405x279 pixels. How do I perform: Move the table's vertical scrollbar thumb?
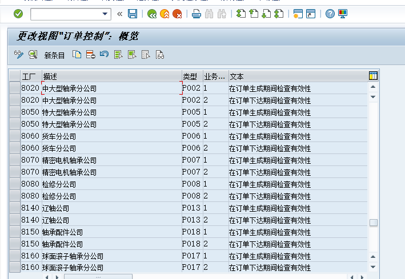coord(373,222)
